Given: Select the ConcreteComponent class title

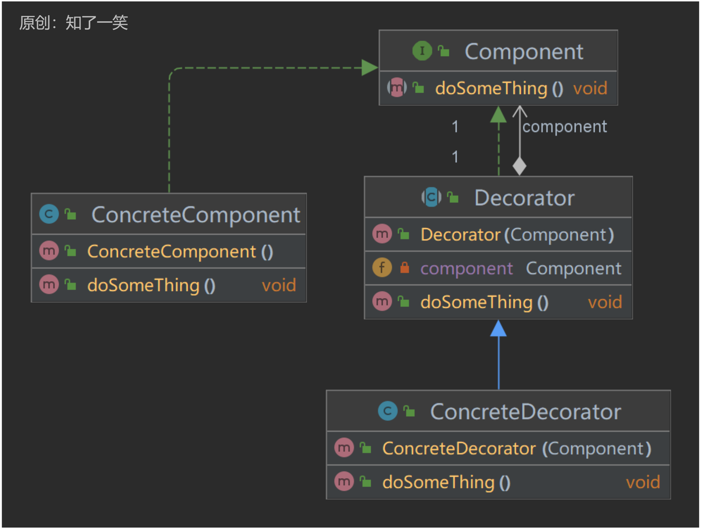Looking at the screenshot, I should [x=196, y=215].
